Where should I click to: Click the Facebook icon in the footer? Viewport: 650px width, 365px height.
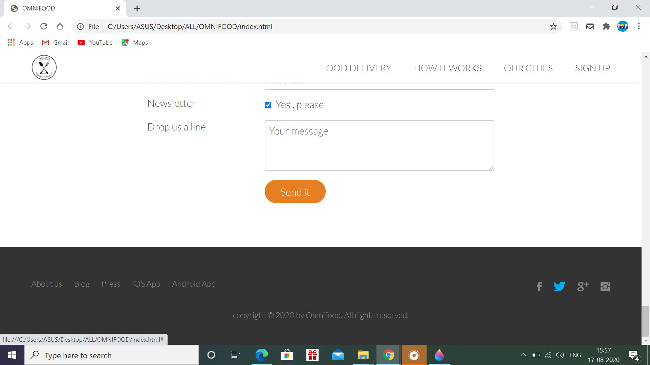pos(539,286)
